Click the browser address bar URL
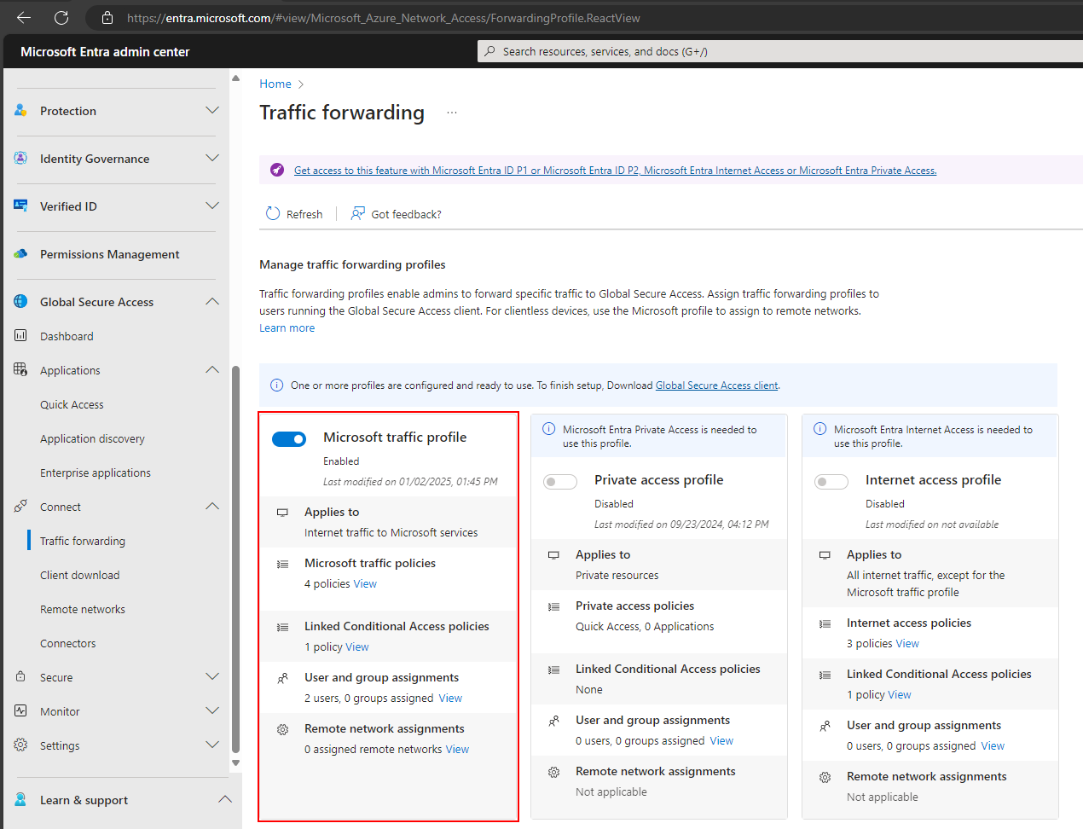 pos(384,17)
